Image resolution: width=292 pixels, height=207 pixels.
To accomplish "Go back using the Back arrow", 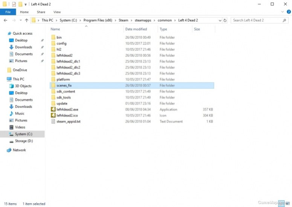I will click(x=5, y=20).
